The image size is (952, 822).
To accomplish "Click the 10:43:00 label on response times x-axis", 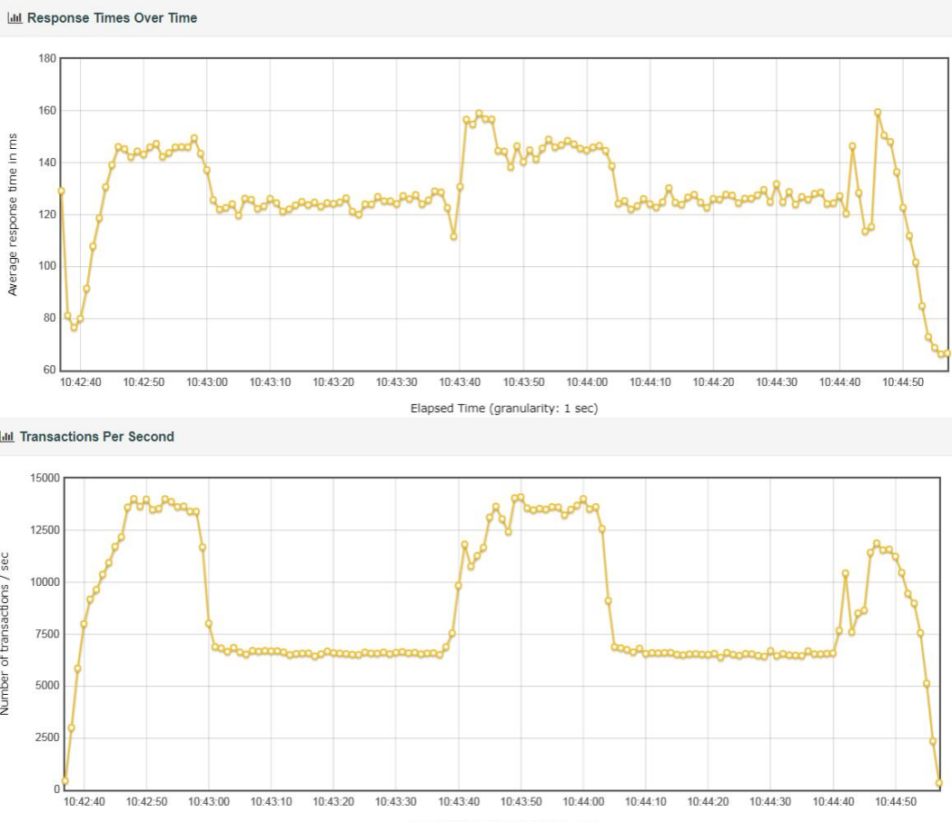I will pyautogui.click(x=207, y=382).
